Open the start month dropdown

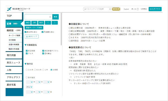click(x=38, y=82)
